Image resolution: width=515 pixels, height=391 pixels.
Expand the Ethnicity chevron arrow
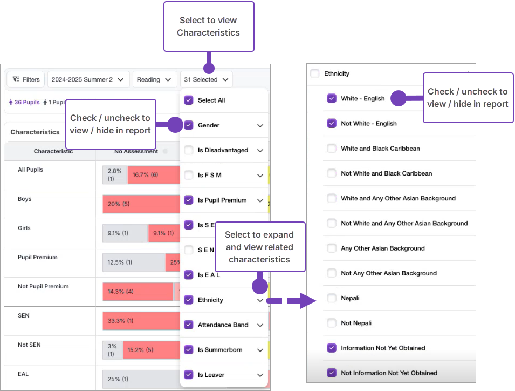(x=260, y=300)
